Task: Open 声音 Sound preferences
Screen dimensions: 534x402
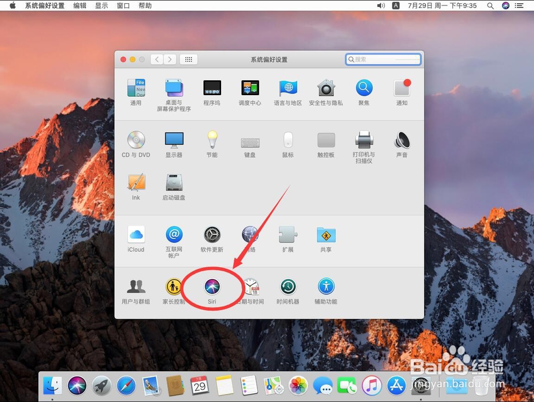Action: click(x=402, y=144)
